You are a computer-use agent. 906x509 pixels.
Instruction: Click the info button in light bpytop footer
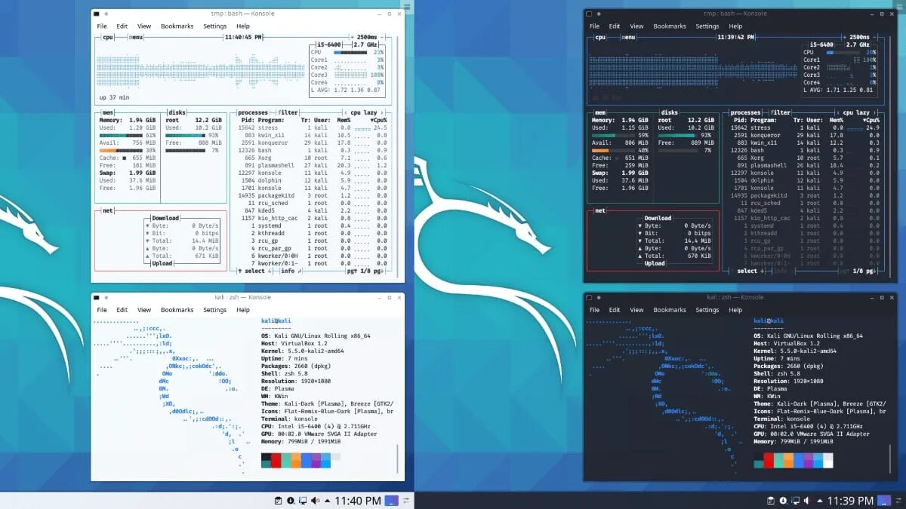tap(290, 271)
